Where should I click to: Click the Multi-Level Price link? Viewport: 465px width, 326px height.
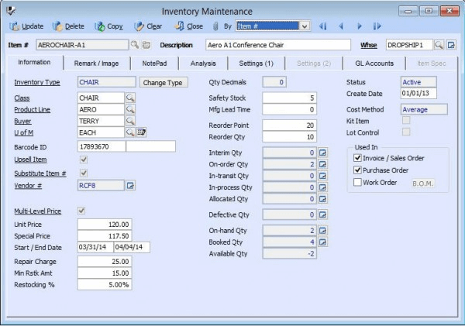pyautogui.click(x=38, y=211)
